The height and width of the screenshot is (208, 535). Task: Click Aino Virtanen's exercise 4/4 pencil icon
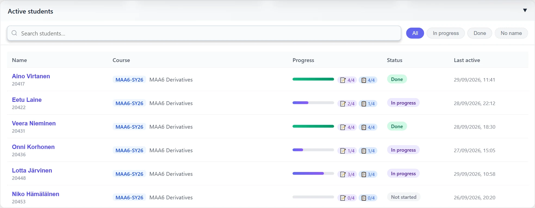click(x=343, y=80)
